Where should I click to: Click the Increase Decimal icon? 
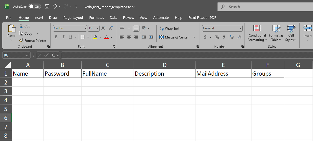pos(232,37)
